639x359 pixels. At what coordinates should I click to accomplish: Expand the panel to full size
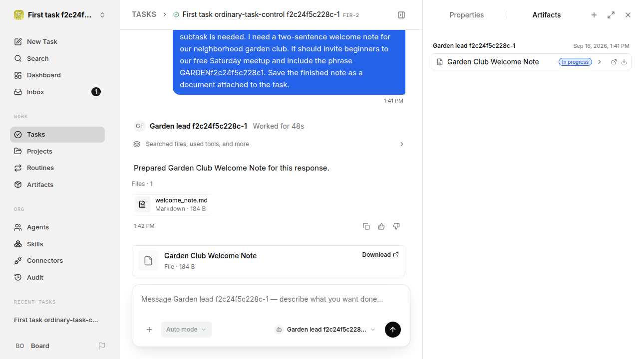click(x=611, y=15)
